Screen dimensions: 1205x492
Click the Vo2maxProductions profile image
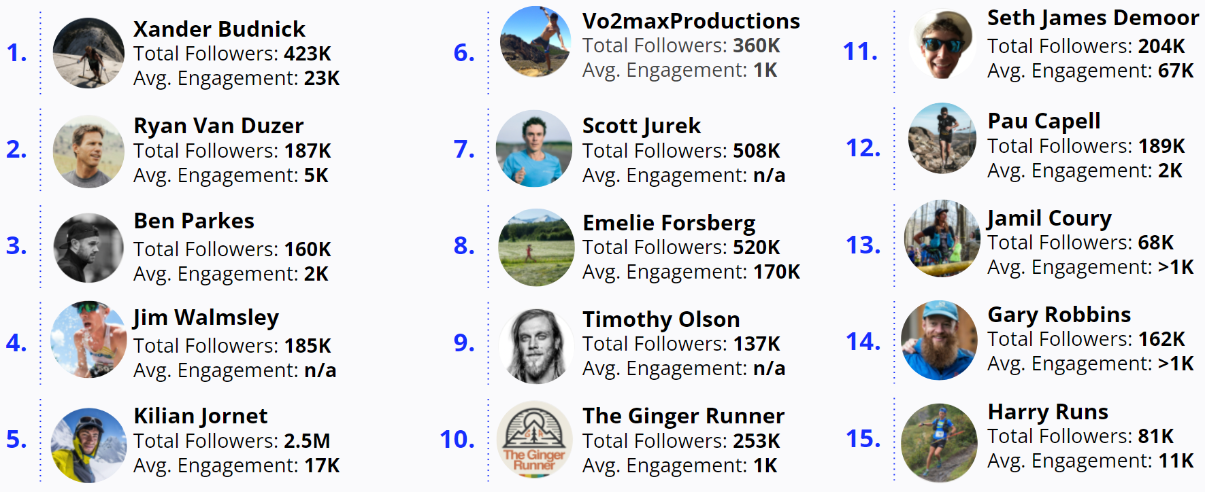click(x=535, y=42)
